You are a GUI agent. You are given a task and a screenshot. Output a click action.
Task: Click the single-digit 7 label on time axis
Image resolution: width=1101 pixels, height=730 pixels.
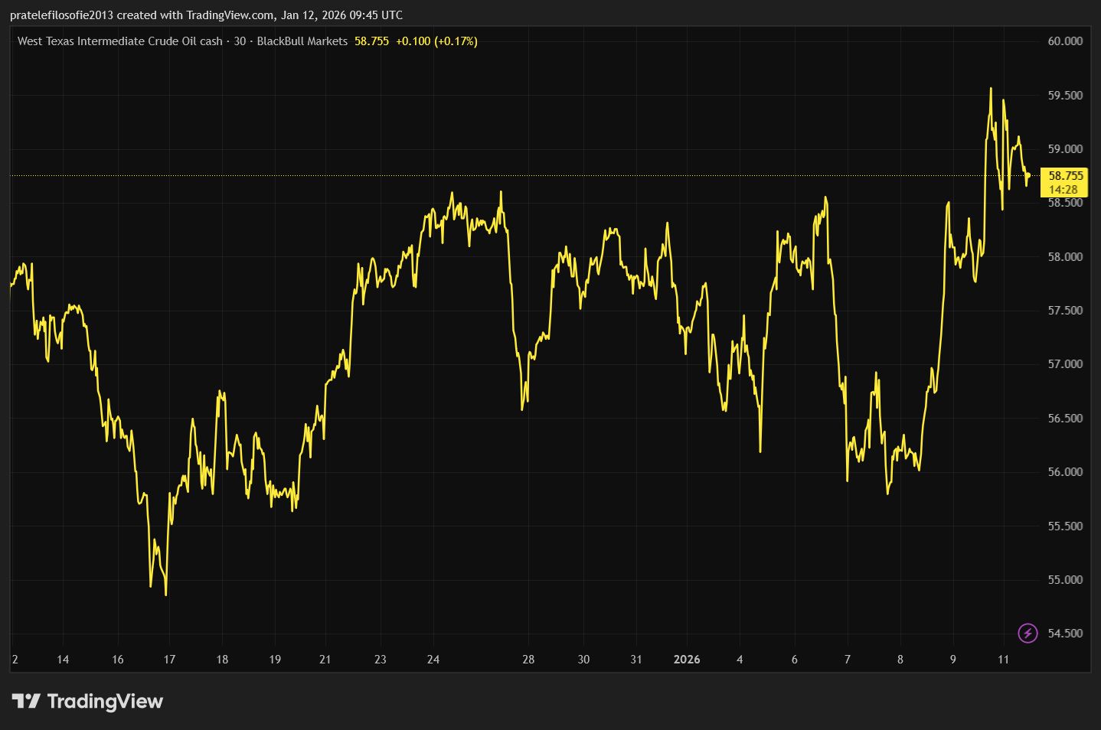pyautogui.click(x=848, y=660)
